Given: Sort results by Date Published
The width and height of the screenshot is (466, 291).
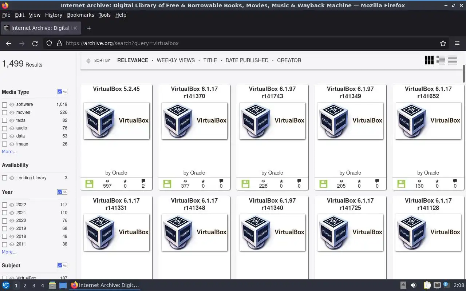Looking at the screenshot, I should pyautogui.click(x=247, y=60).
